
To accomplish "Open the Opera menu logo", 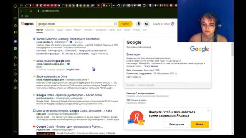I will pos(15,6).
